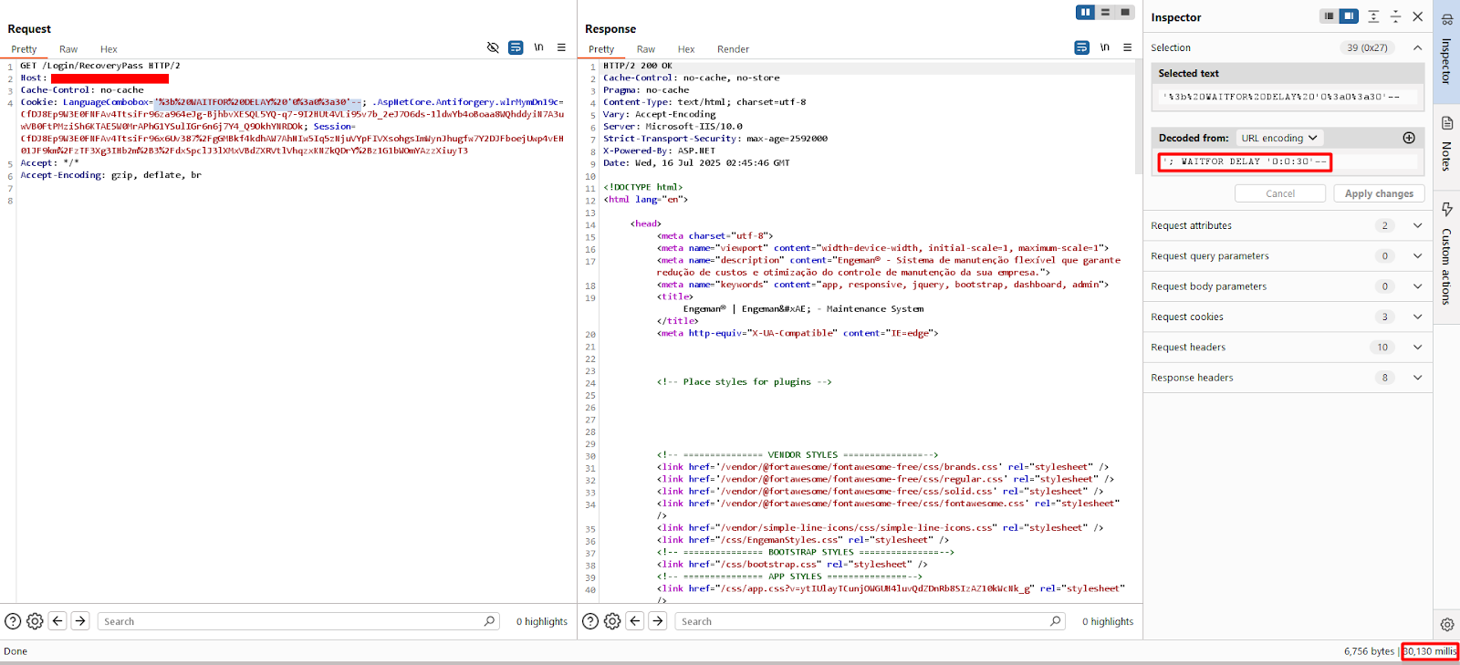Switch Request view to Raw tab
This screenshot has width=1460, height=665.
[x=68, y=49]
